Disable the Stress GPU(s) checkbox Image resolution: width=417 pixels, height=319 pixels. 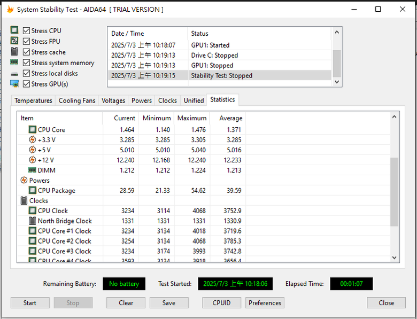(x=26, y=84)
